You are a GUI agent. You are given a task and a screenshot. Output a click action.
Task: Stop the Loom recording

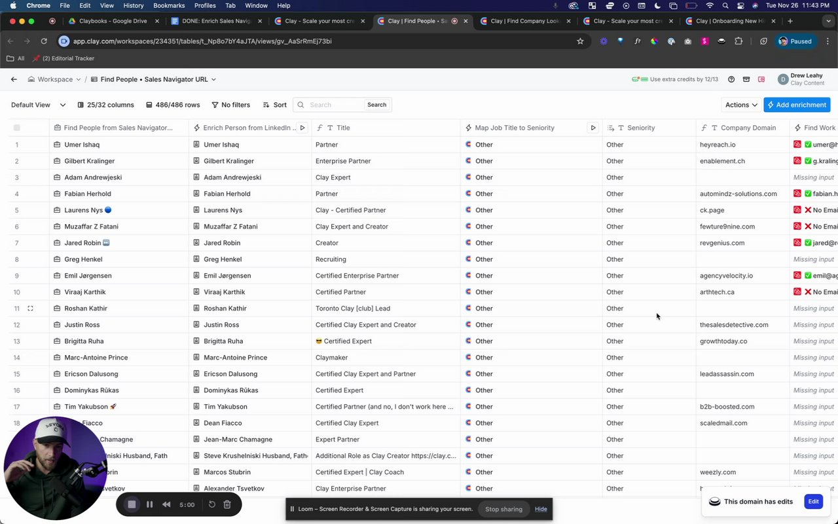[132, 504]
